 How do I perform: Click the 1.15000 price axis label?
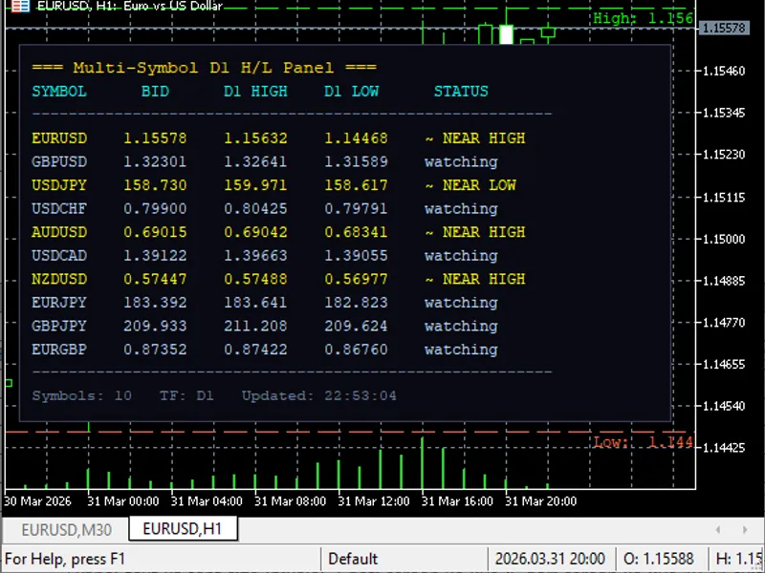(x=724, y=240)
